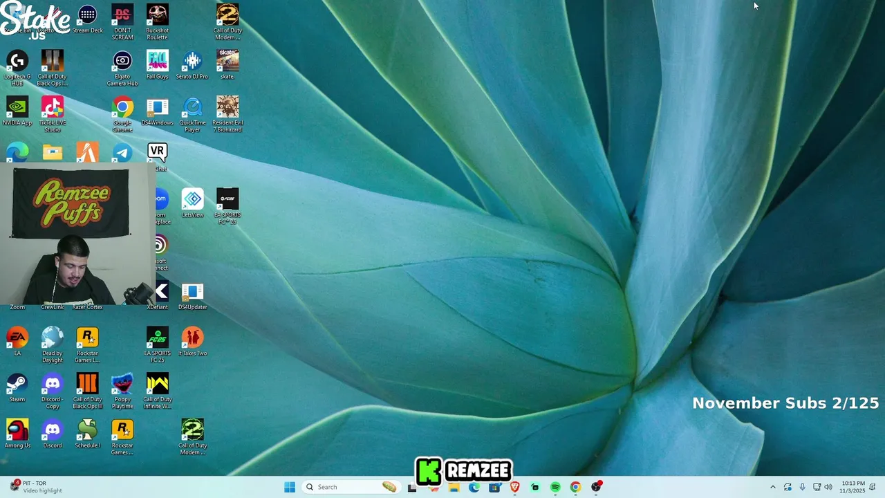Launch DON'T SCREAM from the desktop
Image resolution: width=885 pixels, height=498 pixels.
point(122,22)
